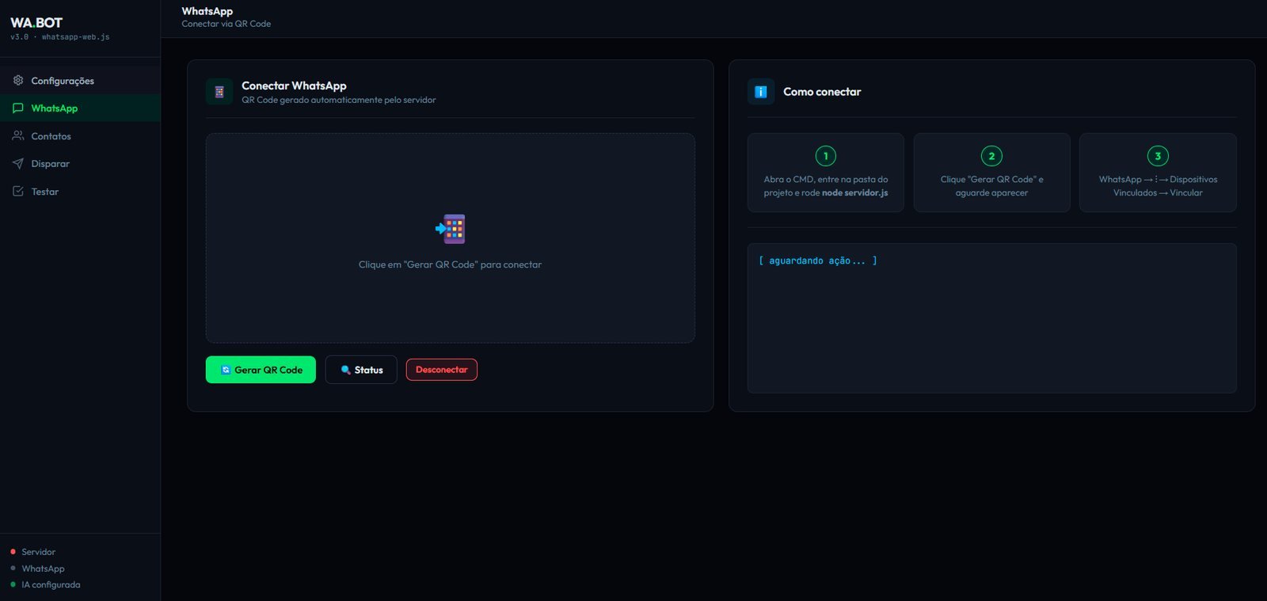
Task: Click the step card about node servidor.js
Action: pos(826,173)
